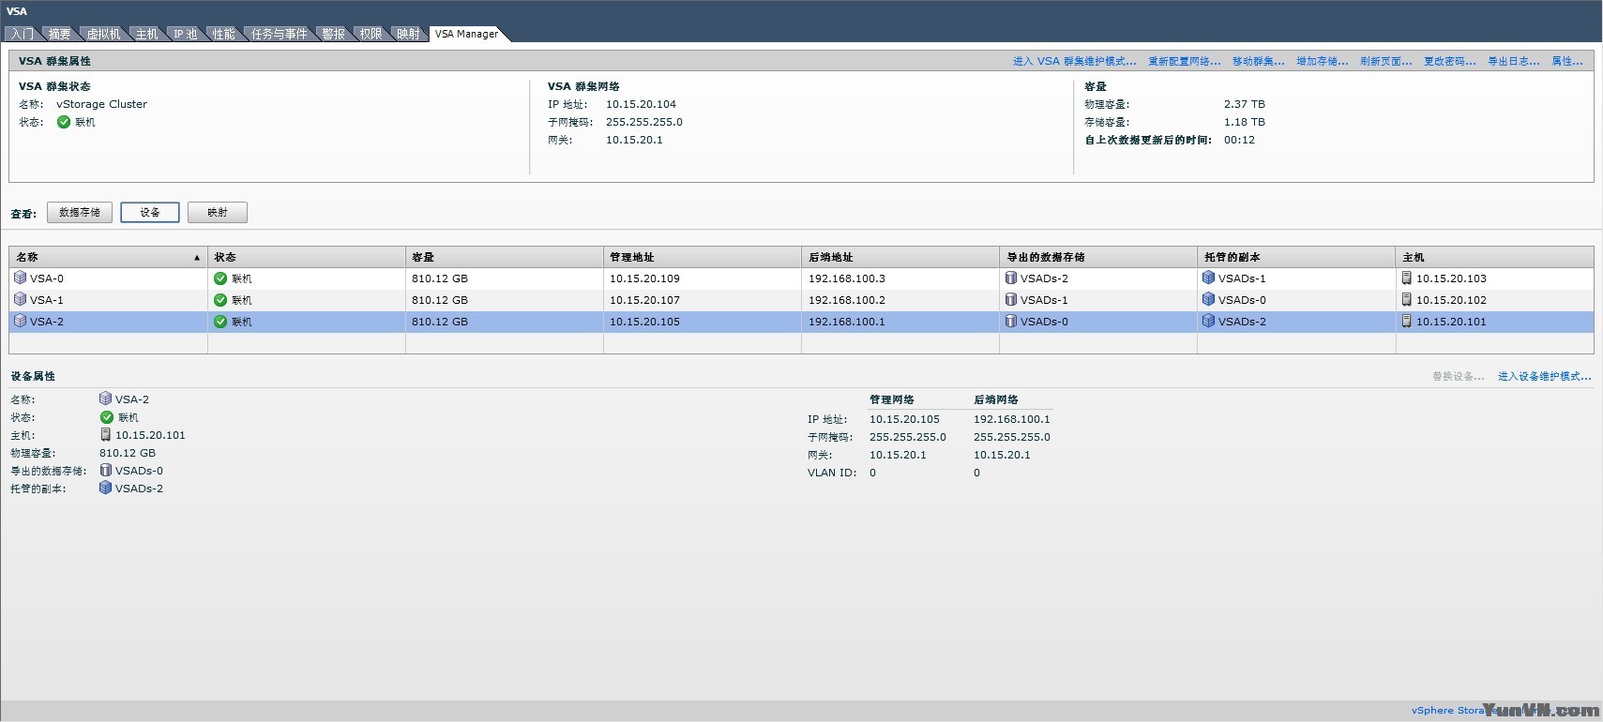Click the 刷新页面 link
Screen dimensions: 1603x722
point(1386,61)
